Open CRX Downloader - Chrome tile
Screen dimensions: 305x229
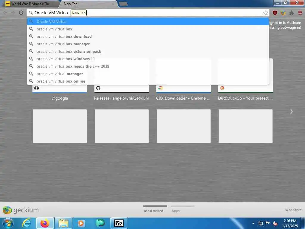(x=183, y=93)
